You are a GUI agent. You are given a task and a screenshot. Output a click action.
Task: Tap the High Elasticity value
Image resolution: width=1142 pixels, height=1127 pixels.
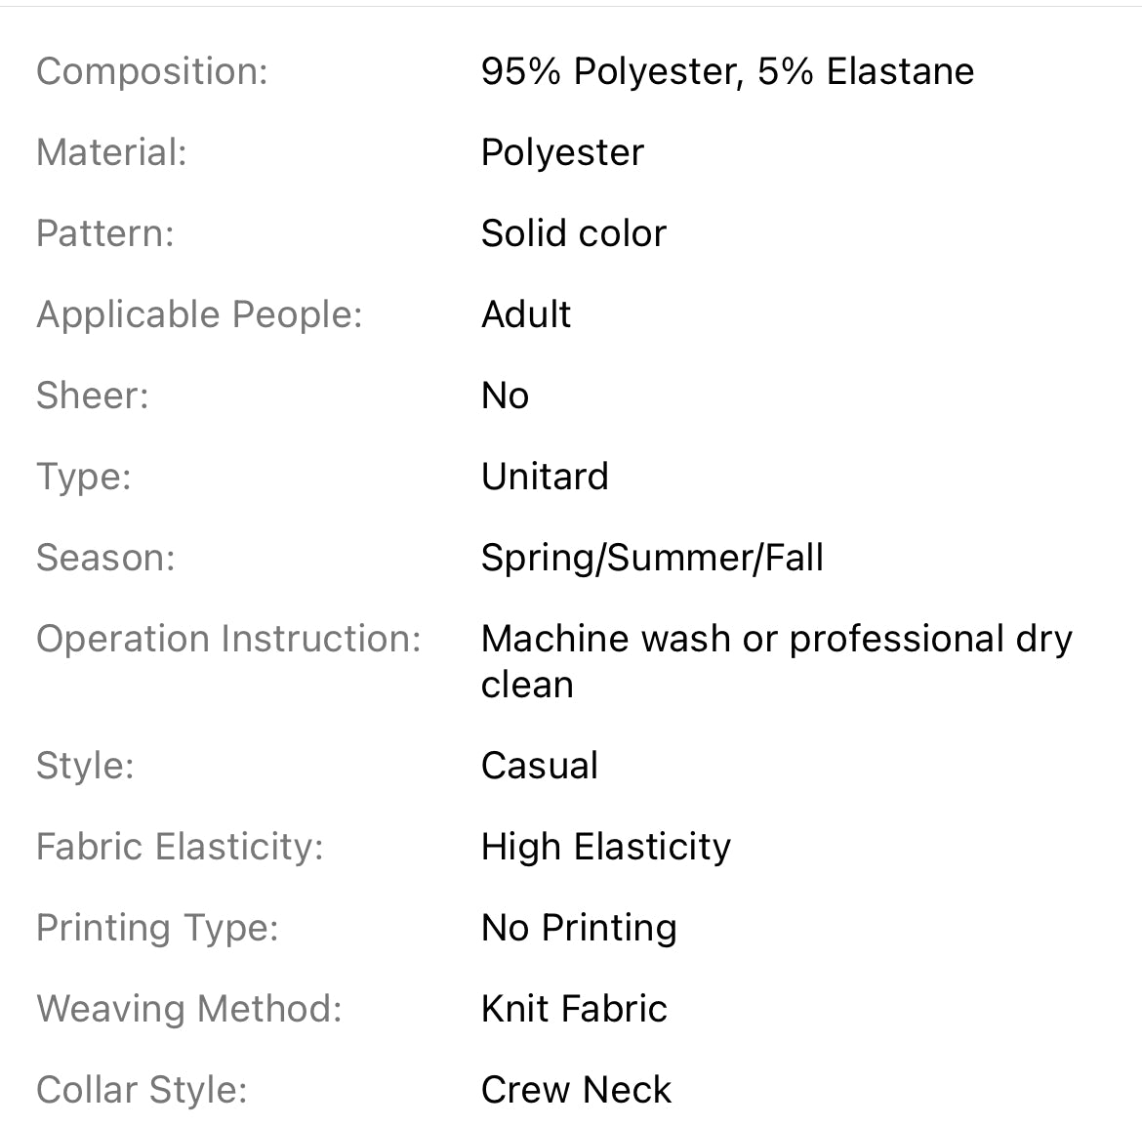[605, 847]
